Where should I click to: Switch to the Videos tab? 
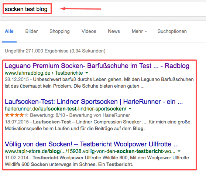[89, 31]
